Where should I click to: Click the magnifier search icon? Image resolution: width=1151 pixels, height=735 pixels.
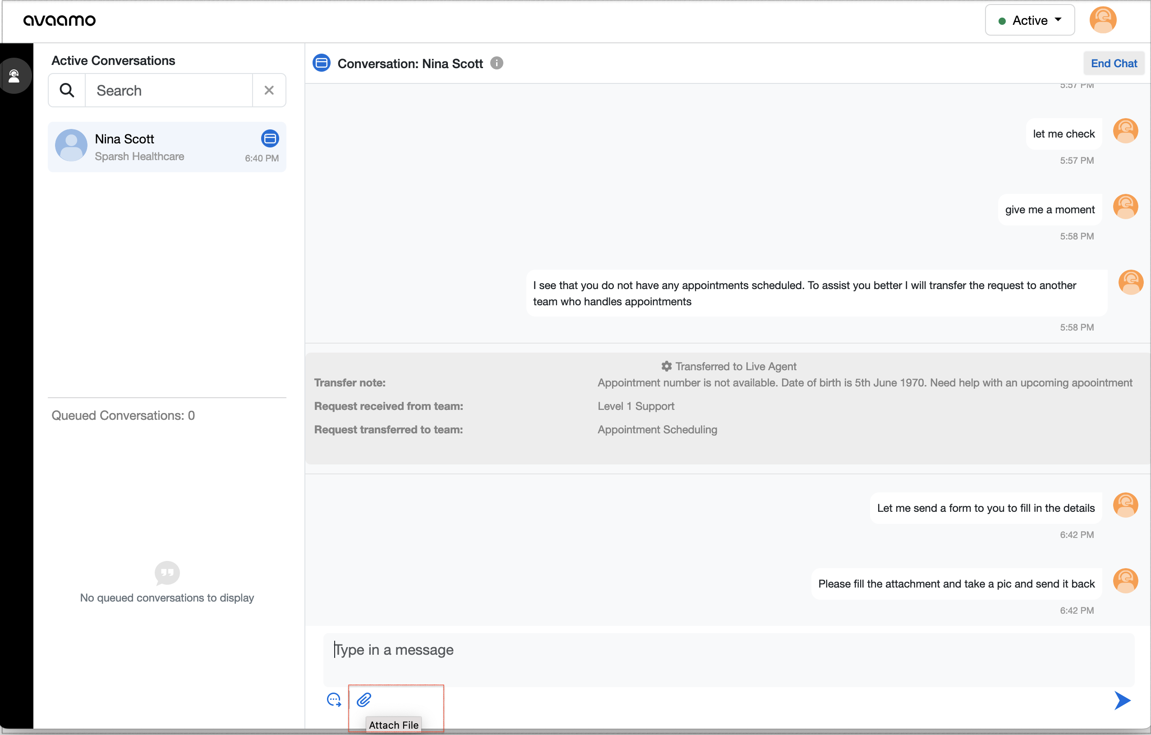67,90
